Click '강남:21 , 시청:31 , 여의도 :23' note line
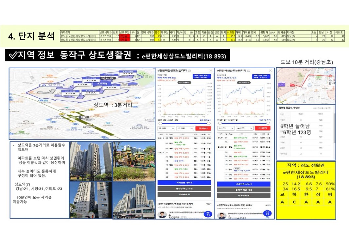This screenshot has height=246, width=349. point(39,189)
